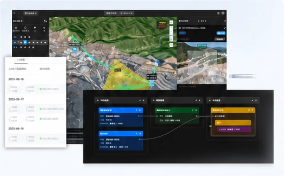
Task: Click the first icon on the green node header
Action: pyautogui.click(x=193, y=110)
